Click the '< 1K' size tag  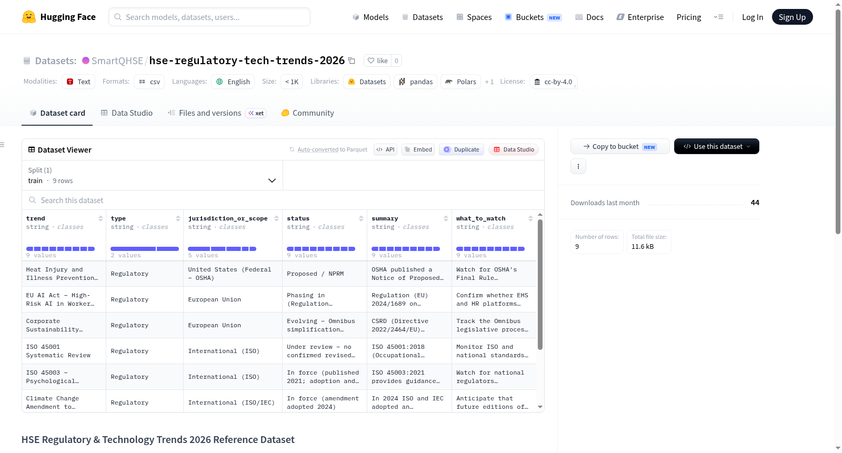click(292, 82)
